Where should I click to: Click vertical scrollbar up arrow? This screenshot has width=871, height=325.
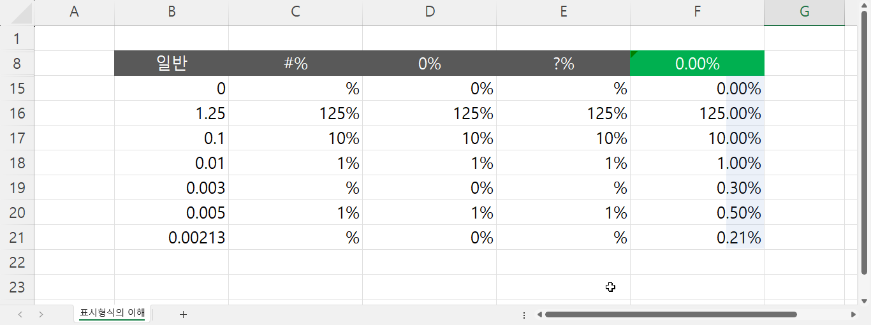click(865, 18)
